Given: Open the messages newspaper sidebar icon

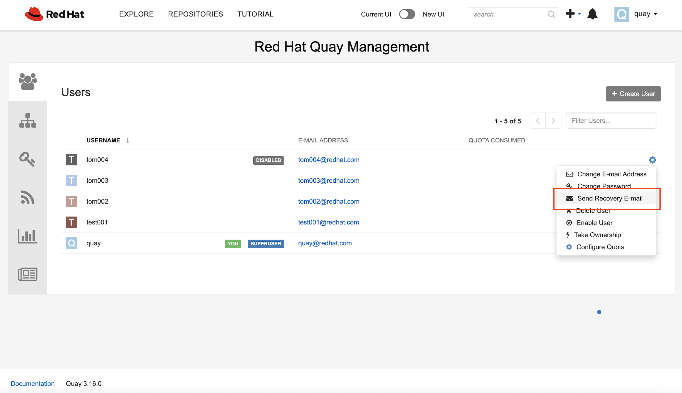Looking at the screenshot, I should click(28, 274).
